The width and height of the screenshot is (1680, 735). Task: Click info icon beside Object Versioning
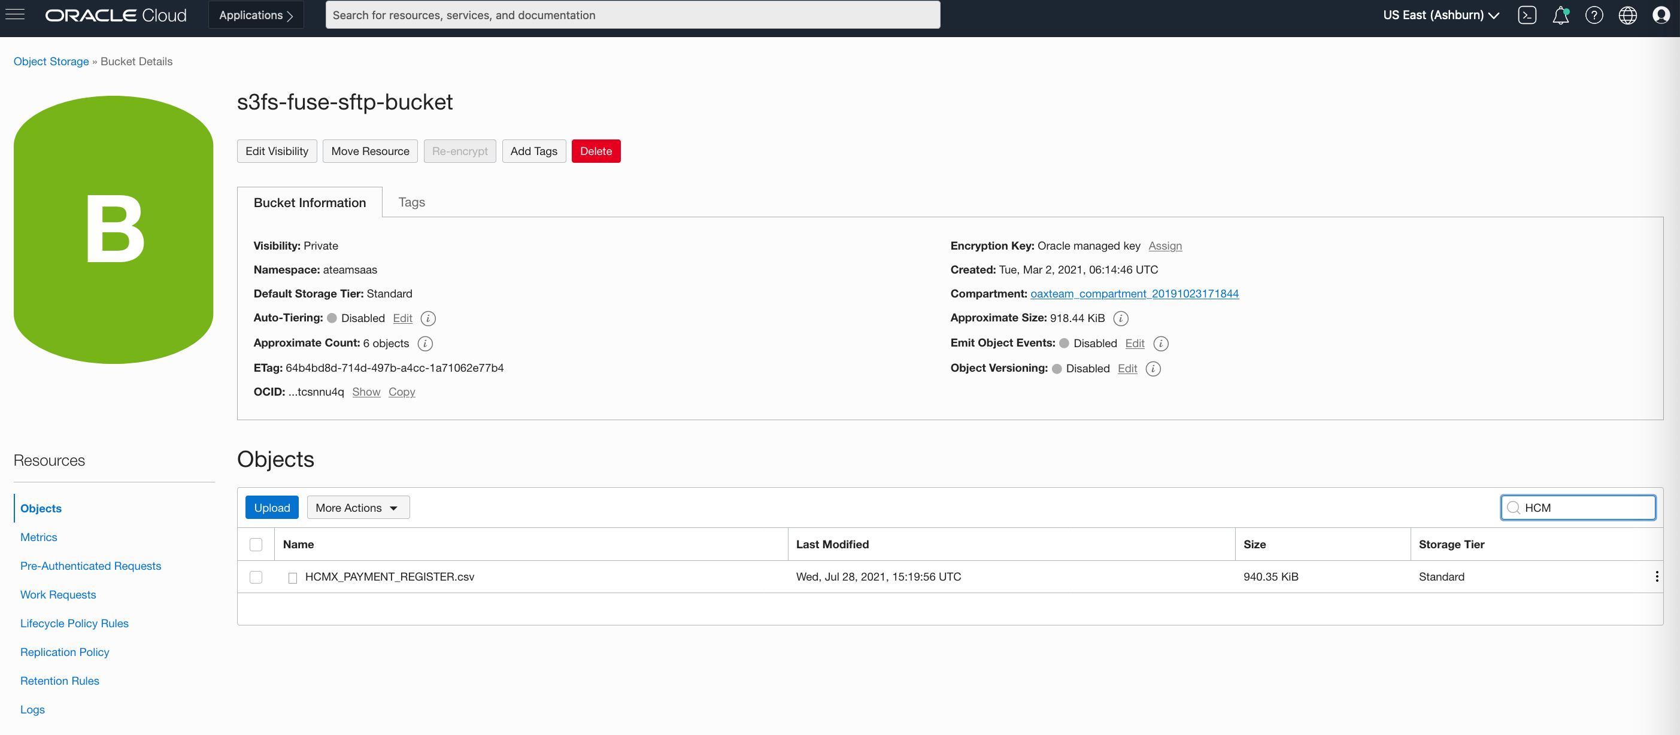pyautogui.click(x=1153, y=369)
